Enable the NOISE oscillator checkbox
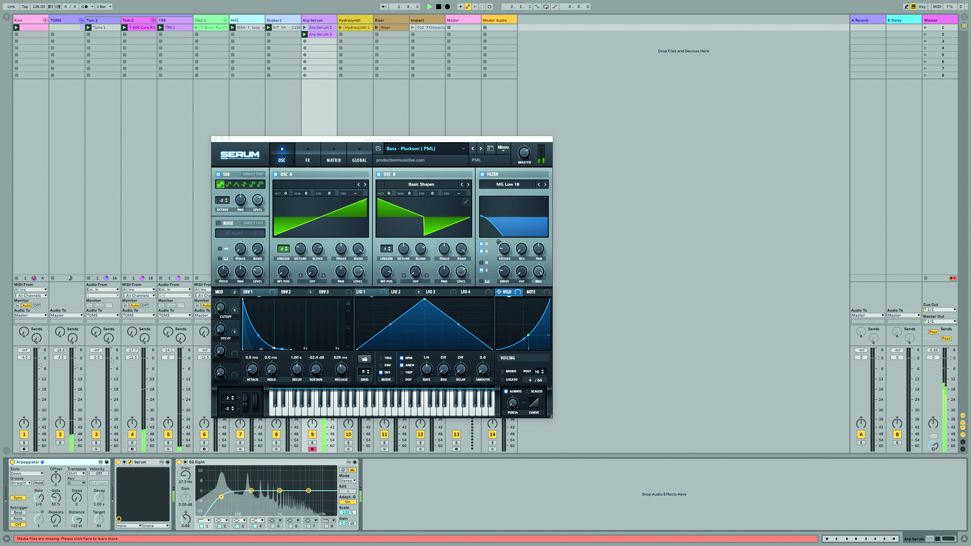971x546 pixels. click(218, 223)
